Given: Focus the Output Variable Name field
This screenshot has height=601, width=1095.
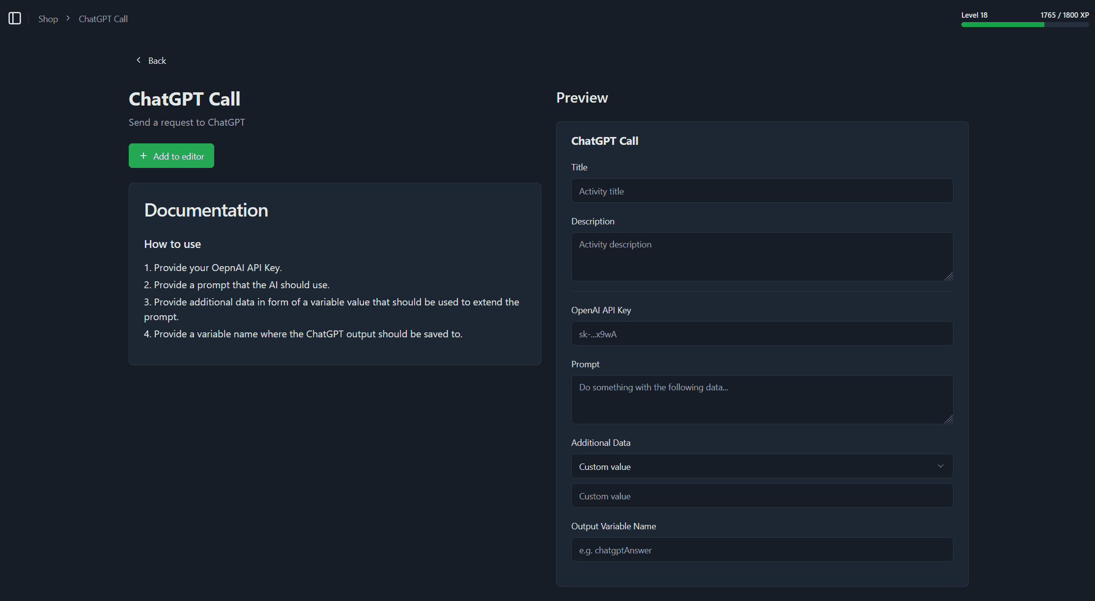Looking at the screenshot, I should 762,549.
